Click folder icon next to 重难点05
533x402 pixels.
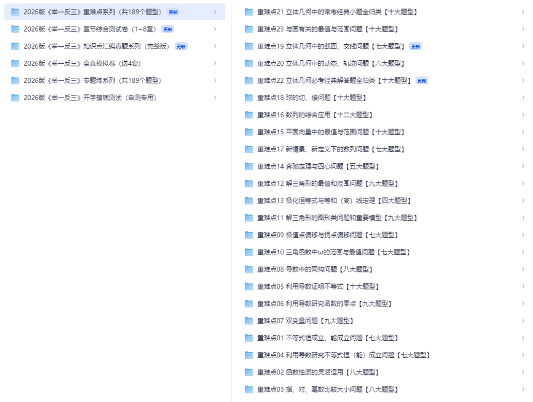pos(249,286)
